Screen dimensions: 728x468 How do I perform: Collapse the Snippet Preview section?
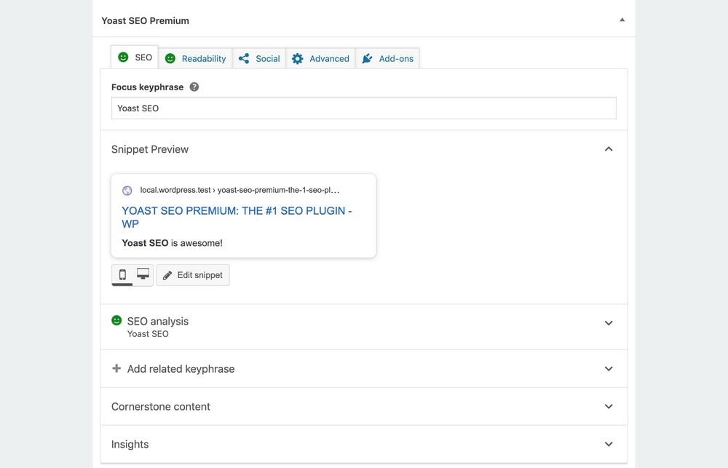click(x=609, y=149)
